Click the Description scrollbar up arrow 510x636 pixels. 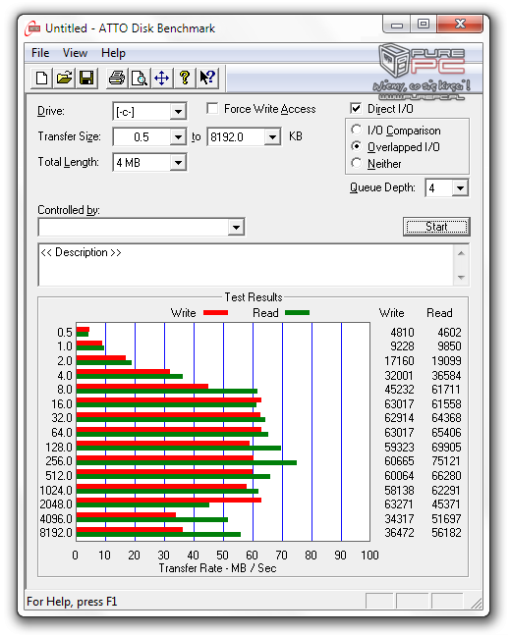pos(461,253)
